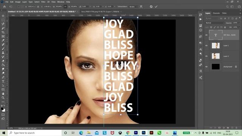Open the Filter menu
The width and height of the screenshot is (242, 136).
pos(43,2)
